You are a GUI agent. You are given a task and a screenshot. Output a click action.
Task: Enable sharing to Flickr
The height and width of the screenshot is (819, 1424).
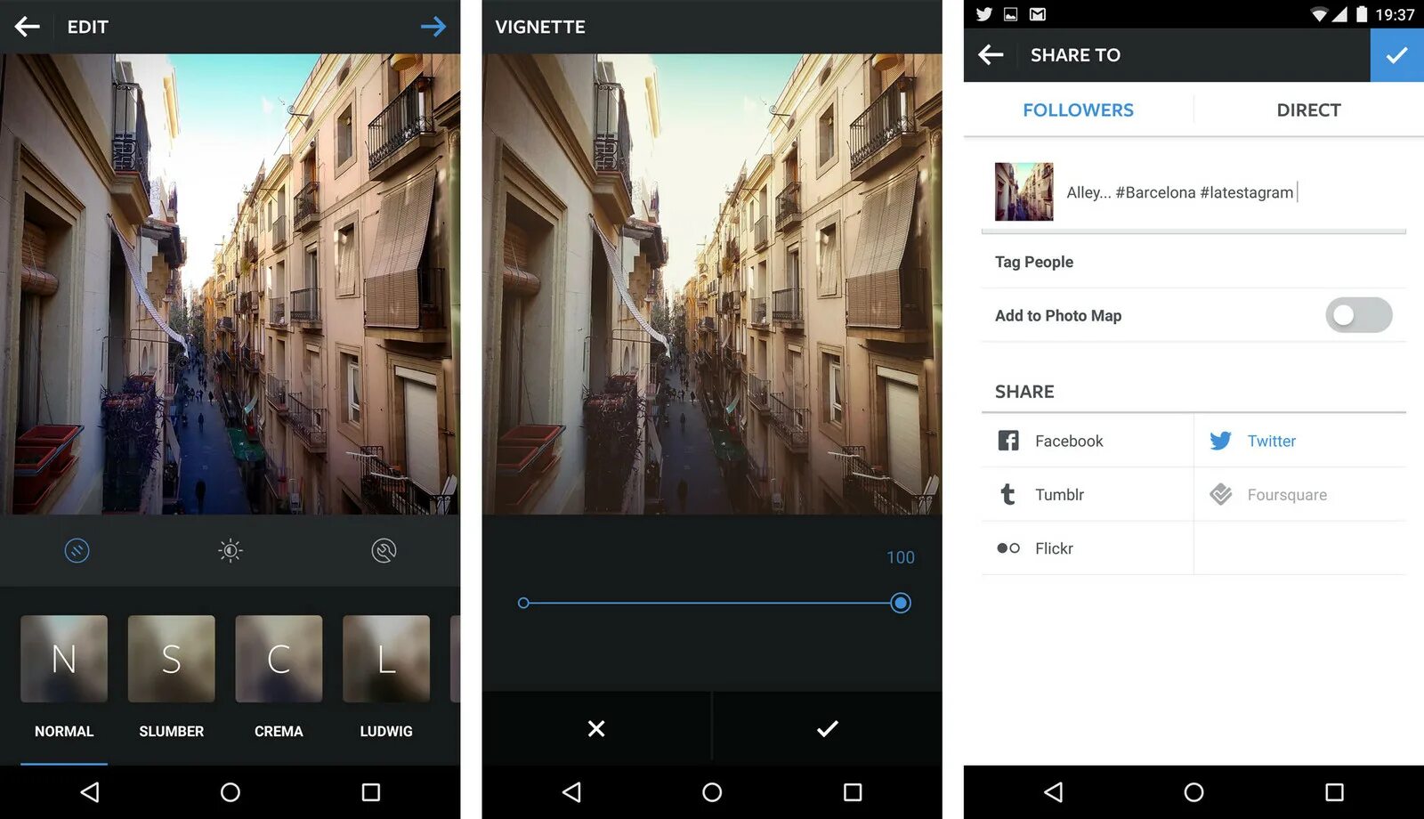[x=1087, y=548]
